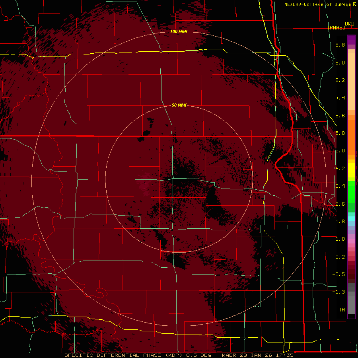Click the 1.8 scale value
The height and width of the screenshot is (358, 358).
pyautogui.click(x=340, y=222)
